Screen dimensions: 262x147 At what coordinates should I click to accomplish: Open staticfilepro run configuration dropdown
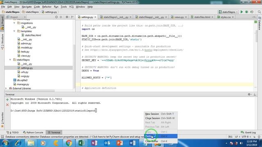click(x=228, y=12)
